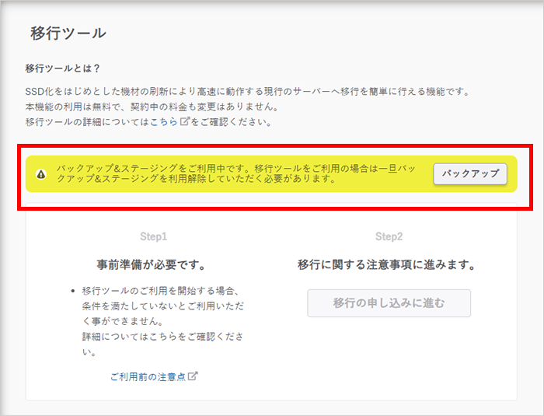
Task: Click the Step1 label
Action: [x=153, y=236]
